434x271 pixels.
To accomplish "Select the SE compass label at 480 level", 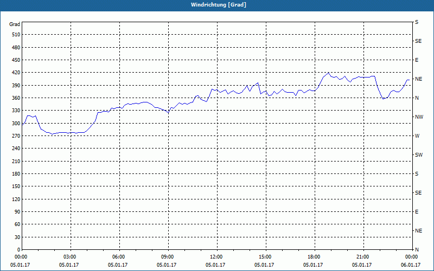I will 418,41.
